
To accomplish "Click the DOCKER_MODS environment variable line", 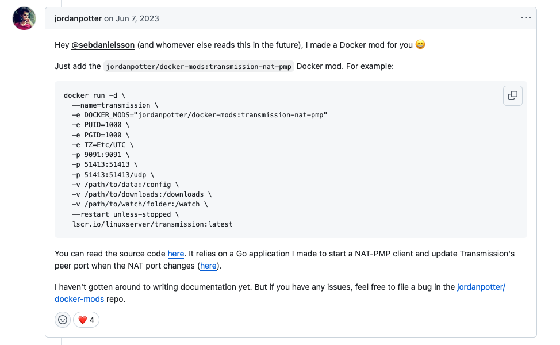I will (x=199, y=115).
